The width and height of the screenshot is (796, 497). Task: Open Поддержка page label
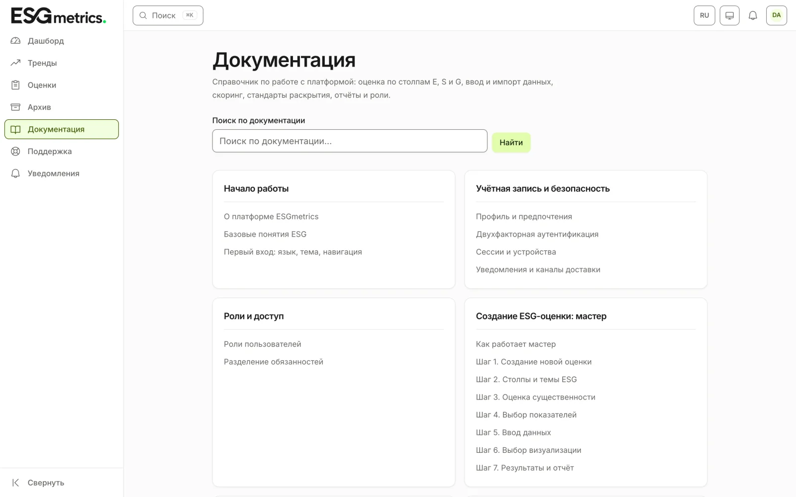pyautogui.click(x=50, y=151)
